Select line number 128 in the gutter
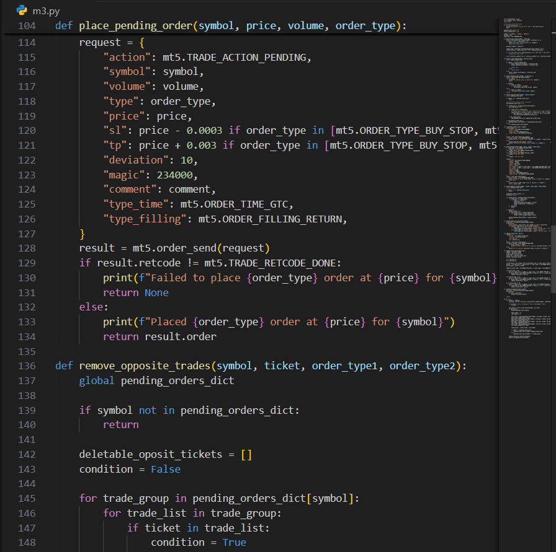The height and width of the screenshot is (552, 556). (x=27, y=248)
